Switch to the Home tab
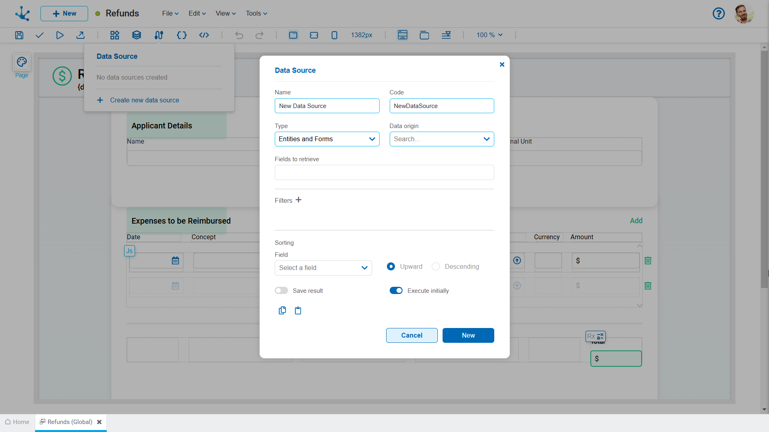This screenshot has width=769, height=432. [x=17, y=422]
